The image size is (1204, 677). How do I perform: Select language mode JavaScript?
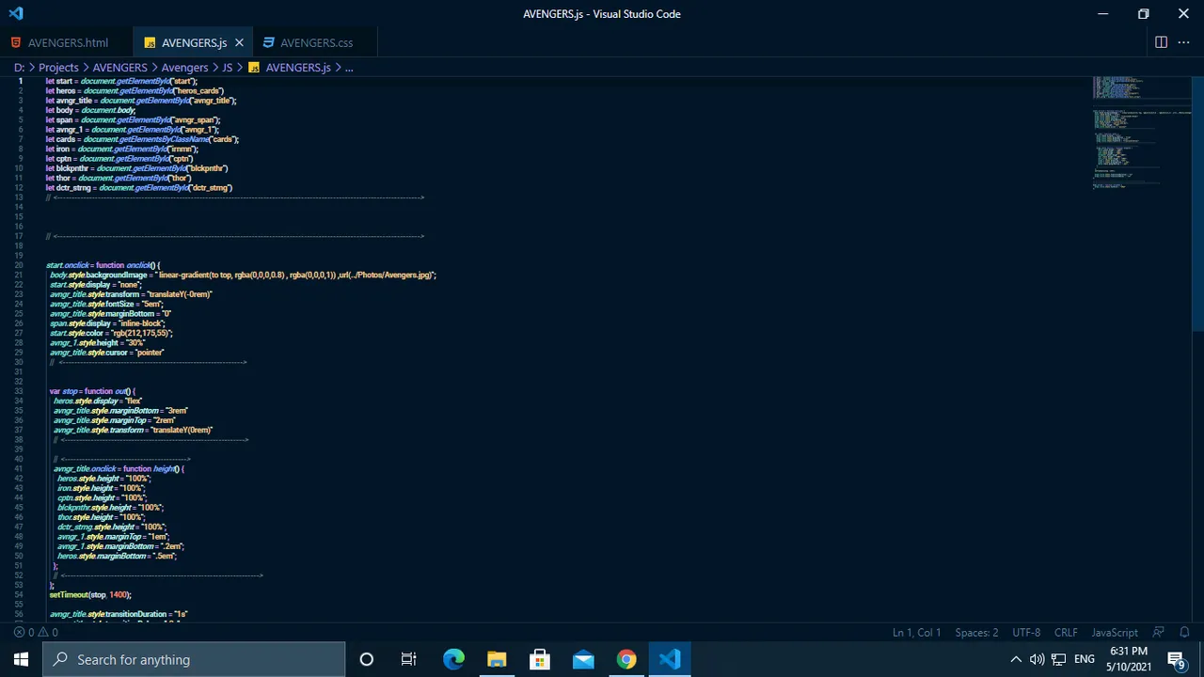point(1115,633)
